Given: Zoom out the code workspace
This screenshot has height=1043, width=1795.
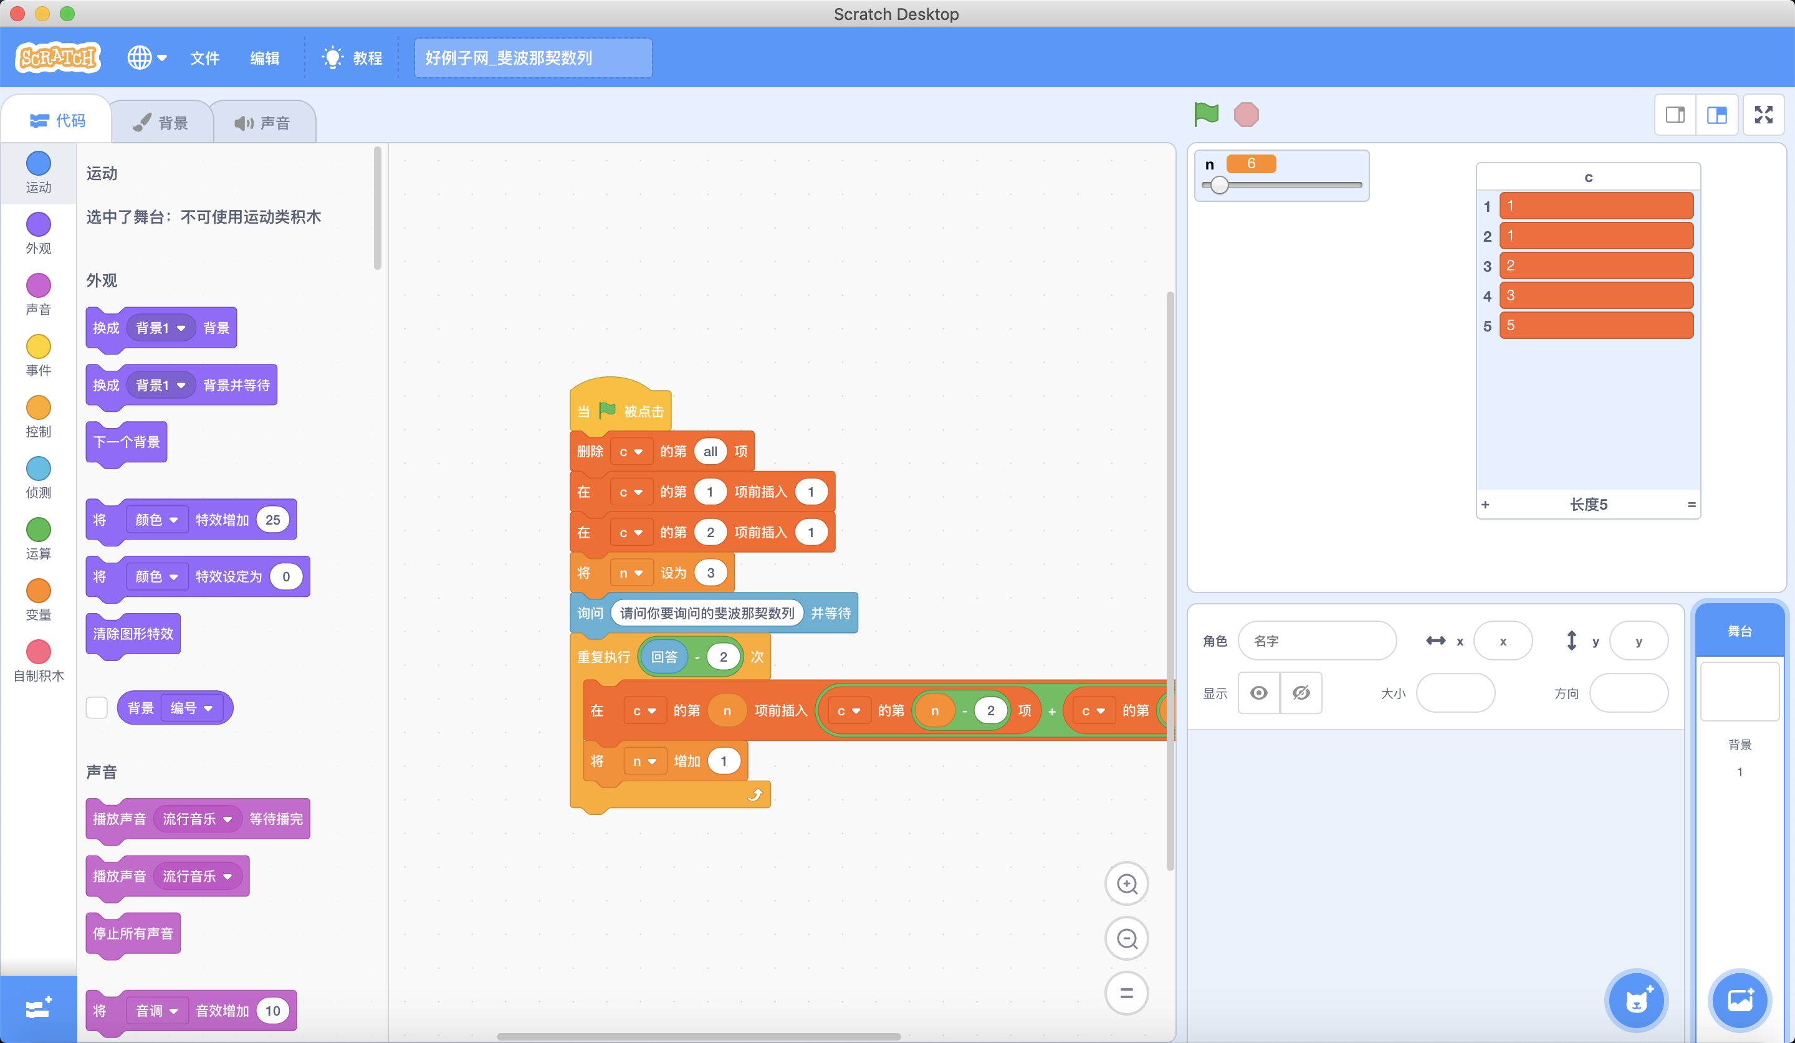Looking at the screenshot, I should coord(1126,938).
